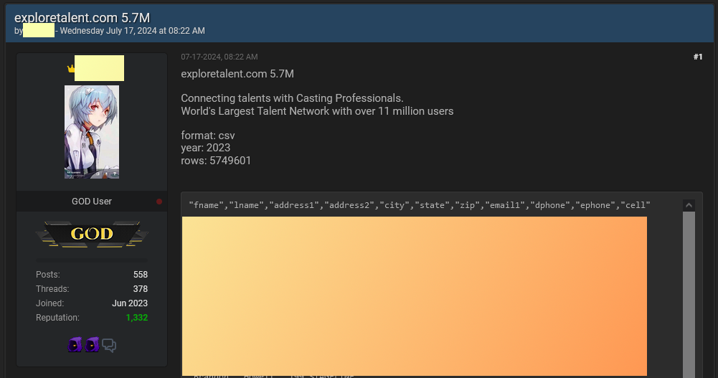Click the gold crown icon beside username
Viewport: 718px width, 378px height.
click(x=71, y=69)
